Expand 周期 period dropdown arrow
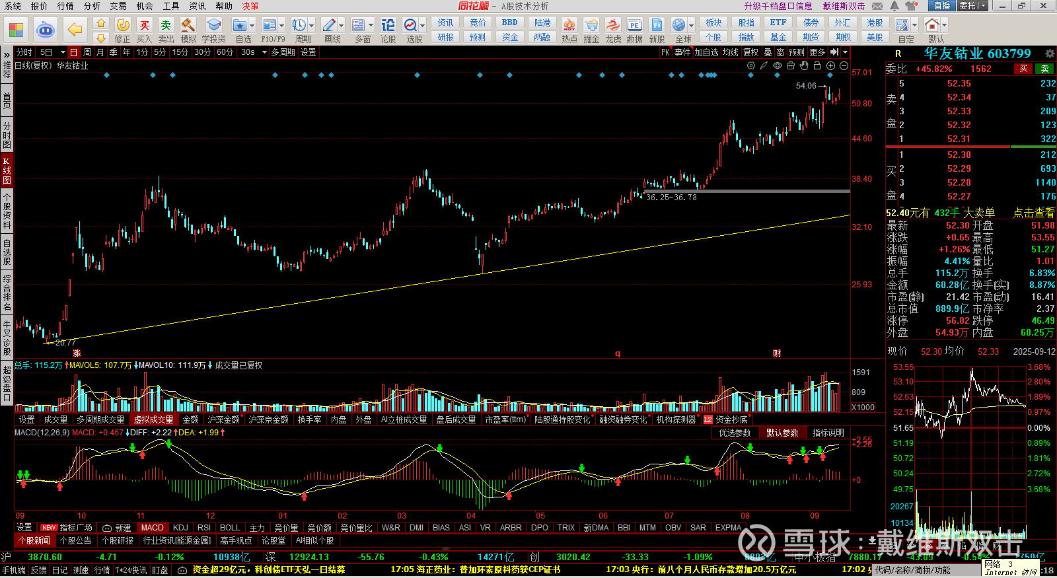1057x578 pixels. pyautogui.click(x=311, y=26)
